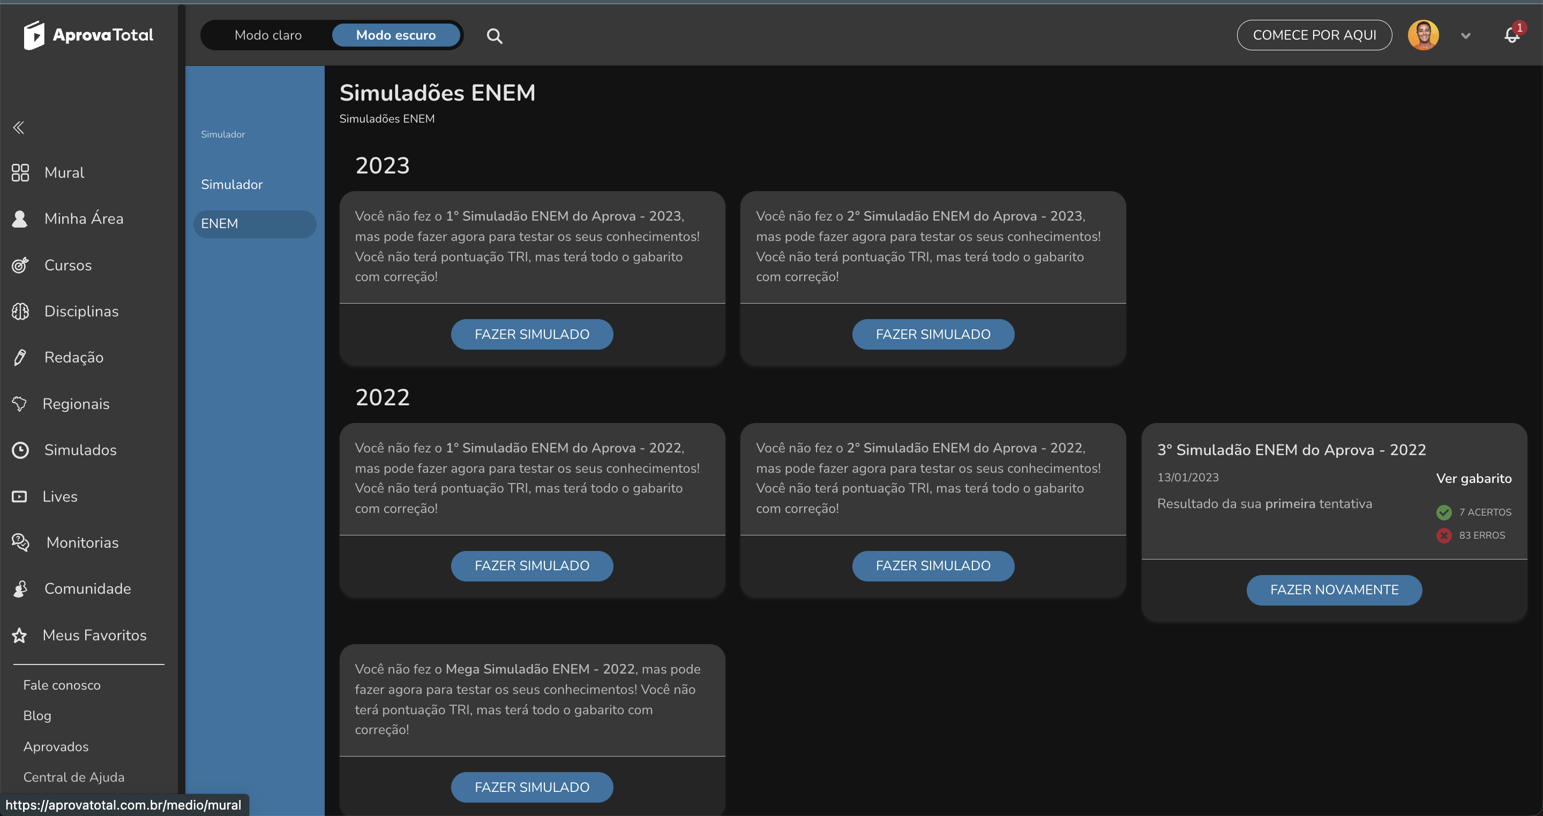
Task: Collapse the sidebar with the double chevron
Action: (x=19, y=127)
